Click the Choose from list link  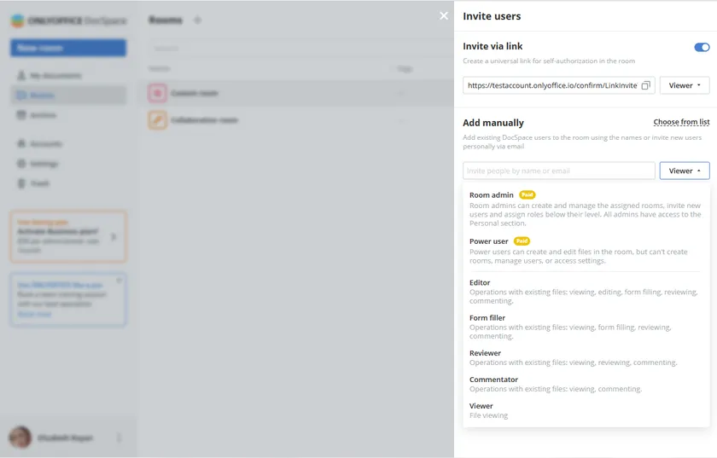[x=681, y=123]
